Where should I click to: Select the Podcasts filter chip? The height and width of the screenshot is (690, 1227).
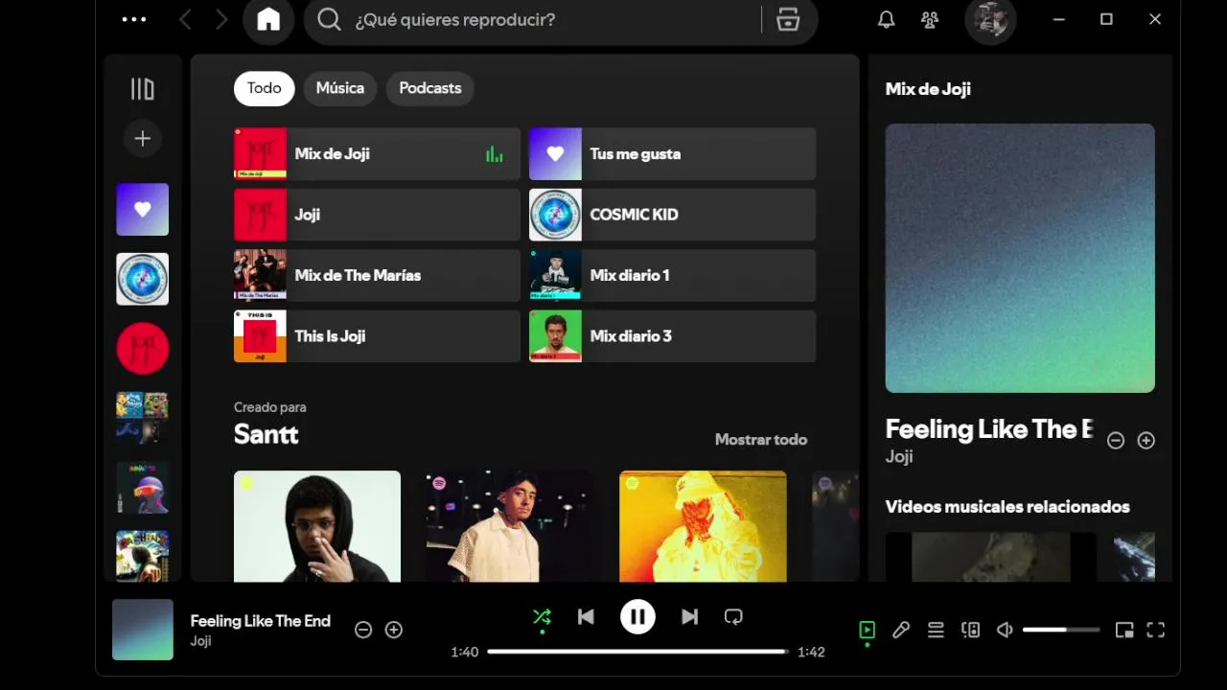pyautogui.click(x=430, y=88)
